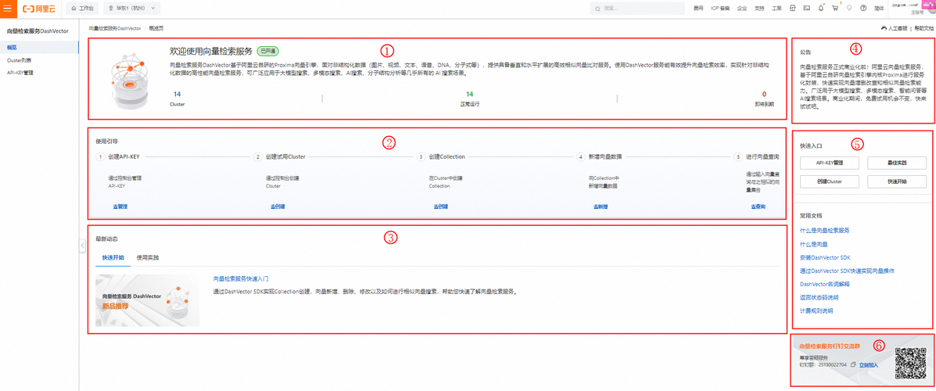Click 去查询 under 进行向量查询 step
The image size is (936, 391).
click(758, 206)
